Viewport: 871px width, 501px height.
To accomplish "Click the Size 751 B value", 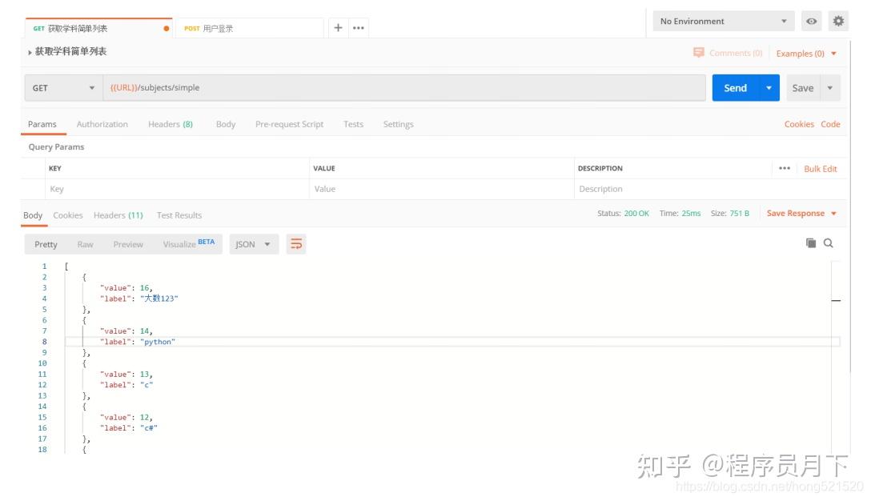I will (x=740, y=214).
